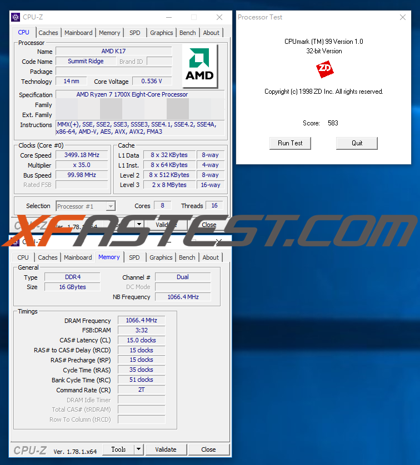420x465 pixels.
Task: Show the About tab in the memory timings window
Action: click(x=211, y=257)
